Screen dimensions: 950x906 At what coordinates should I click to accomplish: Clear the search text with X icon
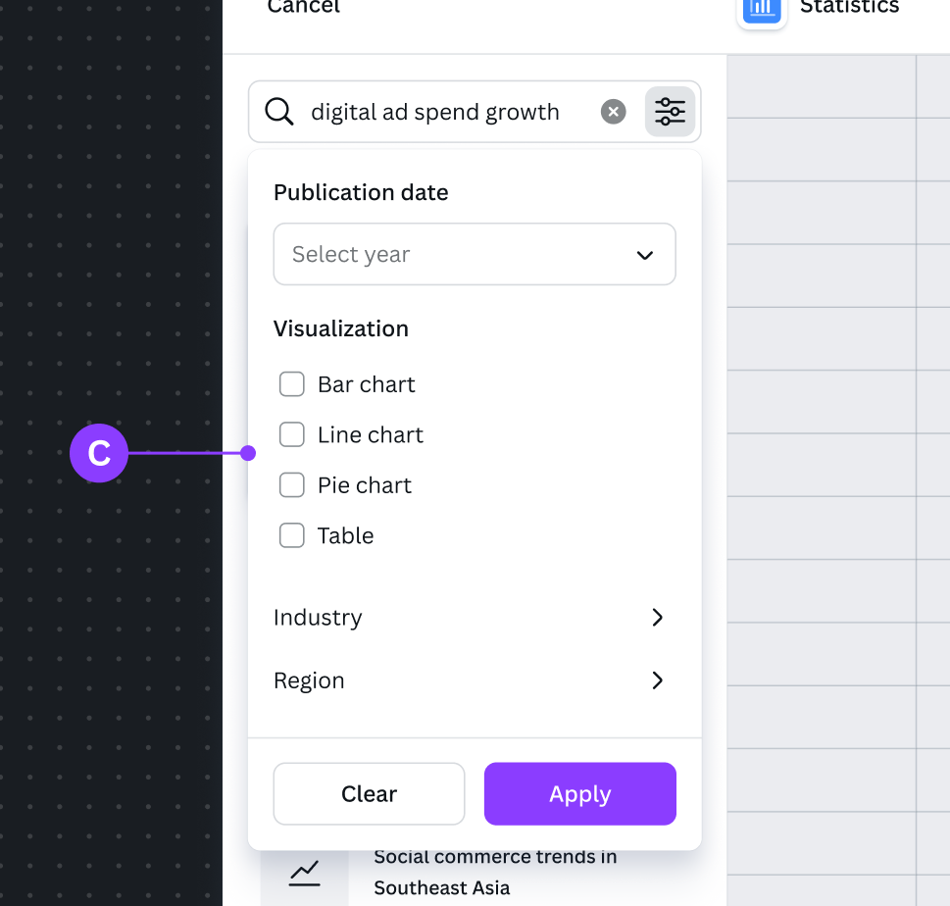tap(613, 112)
